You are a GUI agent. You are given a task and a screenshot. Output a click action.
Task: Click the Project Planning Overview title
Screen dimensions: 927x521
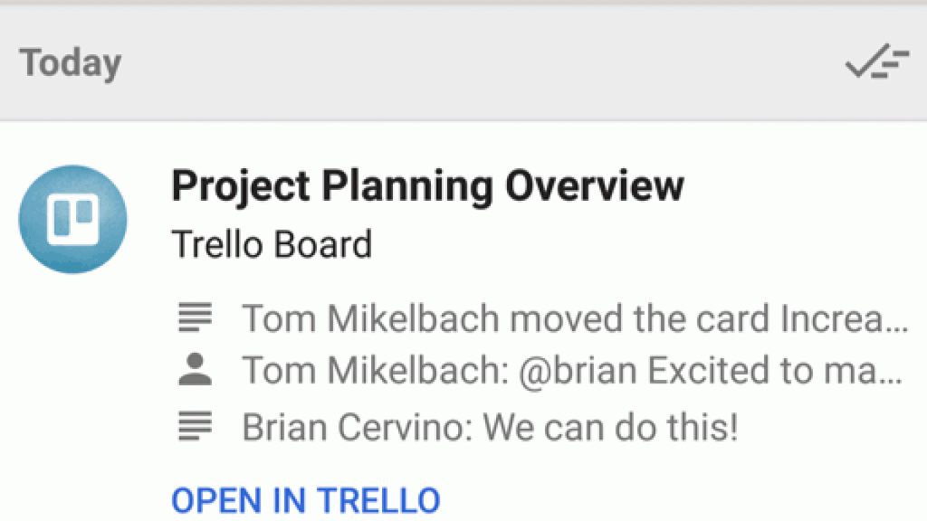tap(429, 185)
